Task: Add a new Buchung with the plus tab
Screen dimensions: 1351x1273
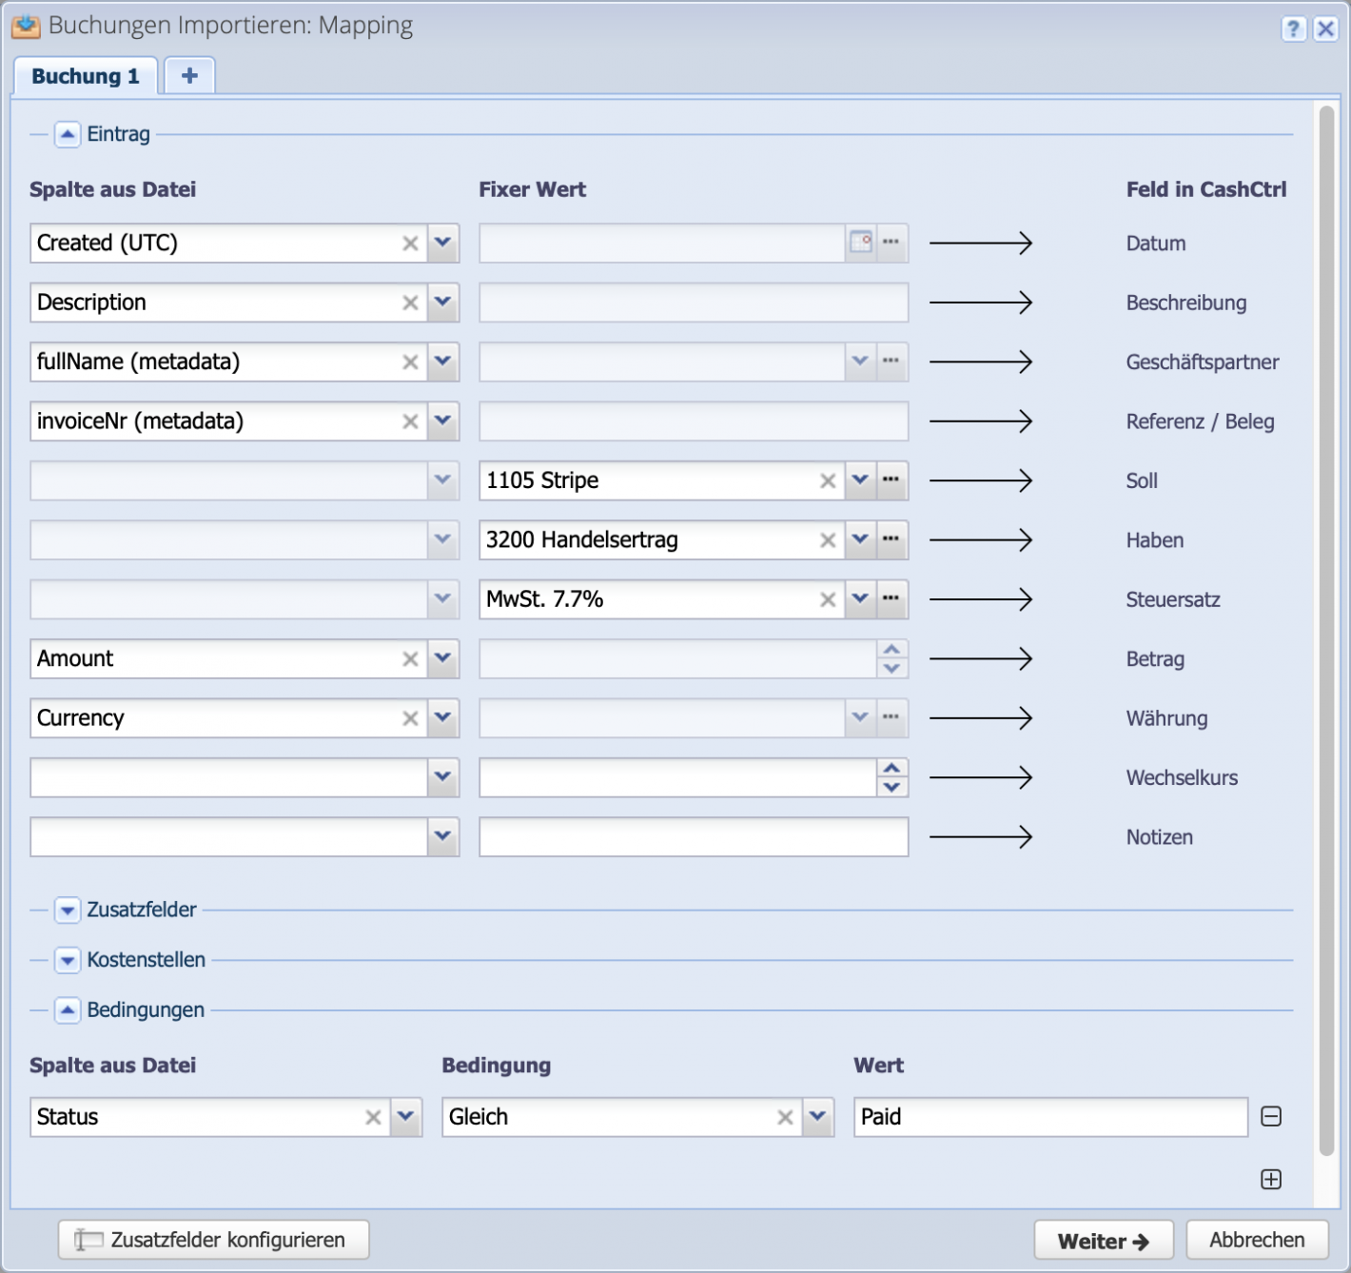Action: tap(188, 74)
